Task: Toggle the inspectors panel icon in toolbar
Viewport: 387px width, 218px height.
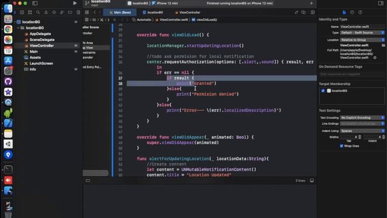Action: click(380, 3)
